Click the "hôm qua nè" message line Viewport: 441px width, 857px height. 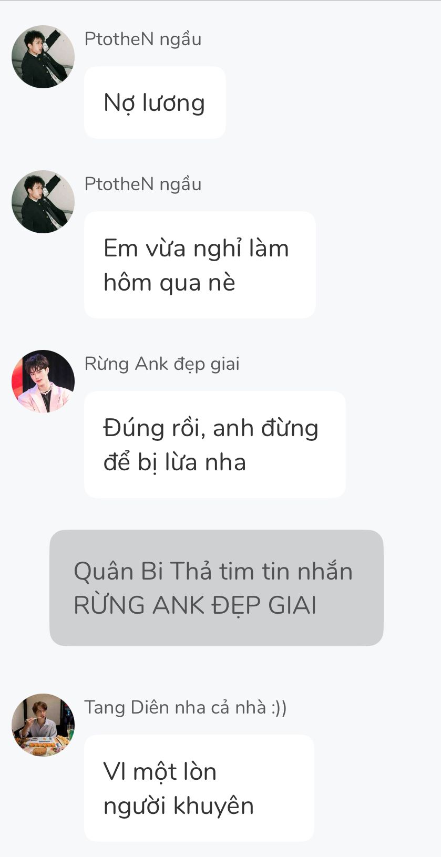click(x=169, y=283)
